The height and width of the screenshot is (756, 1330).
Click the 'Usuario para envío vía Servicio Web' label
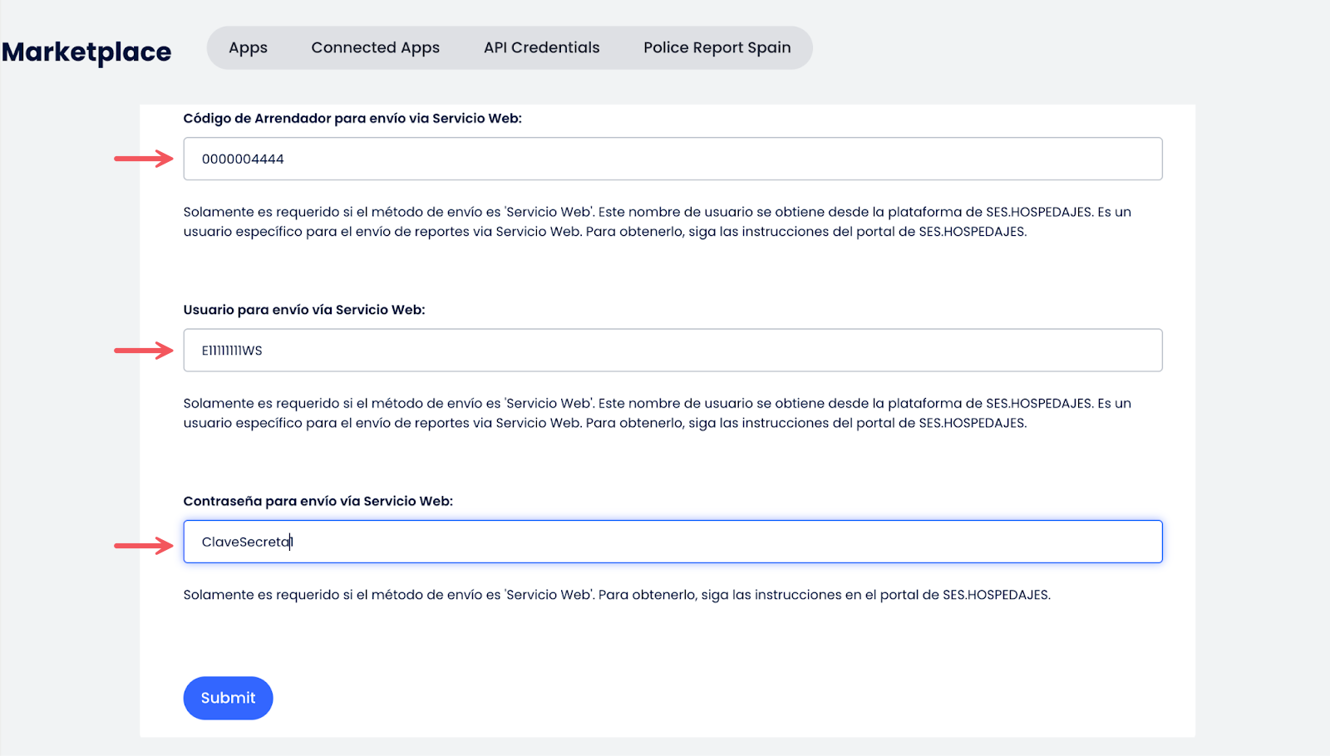click(x=304, y=310)
